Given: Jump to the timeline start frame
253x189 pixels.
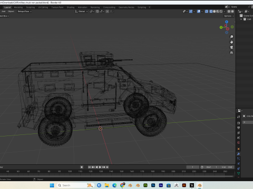Looking at the screenshot, I should coord(90,167).
